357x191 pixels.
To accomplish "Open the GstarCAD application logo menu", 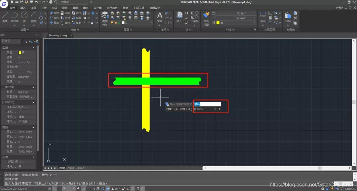I will point(4,4).
